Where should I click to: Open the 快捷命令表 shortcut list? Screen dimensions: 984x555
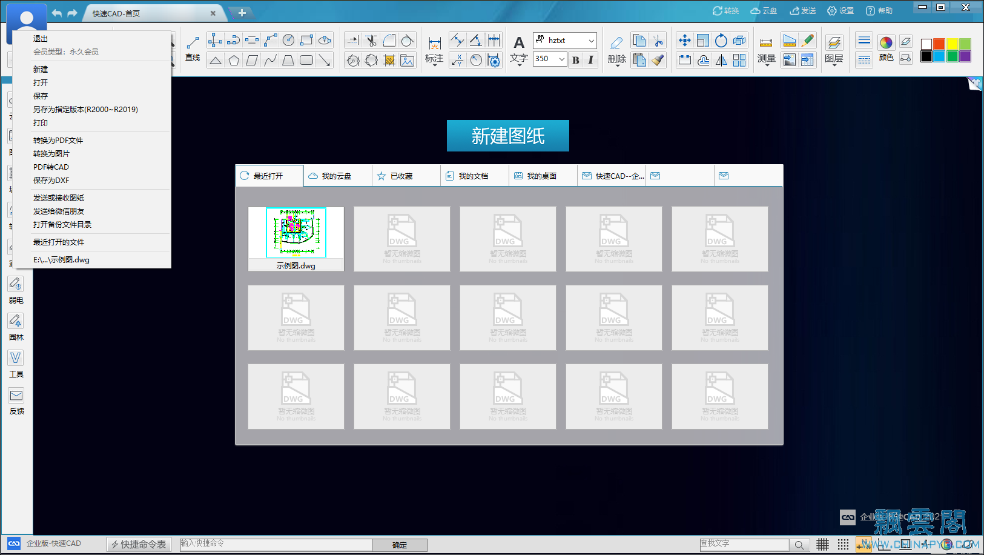[139, 544]
